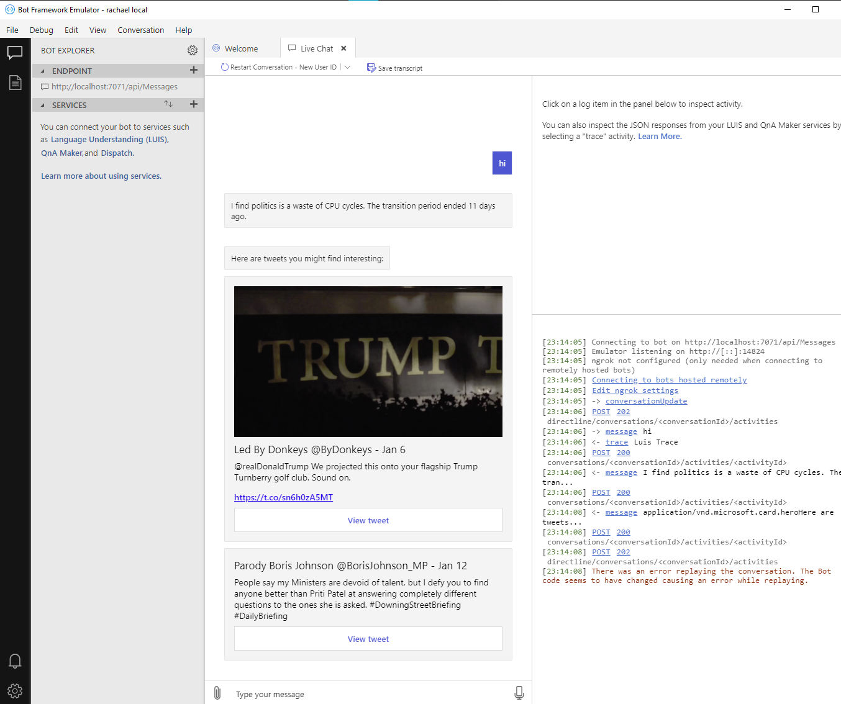Click the Bot Framework Emulator title bar icon
Screen dimensions: 841x704
(9, 9)
